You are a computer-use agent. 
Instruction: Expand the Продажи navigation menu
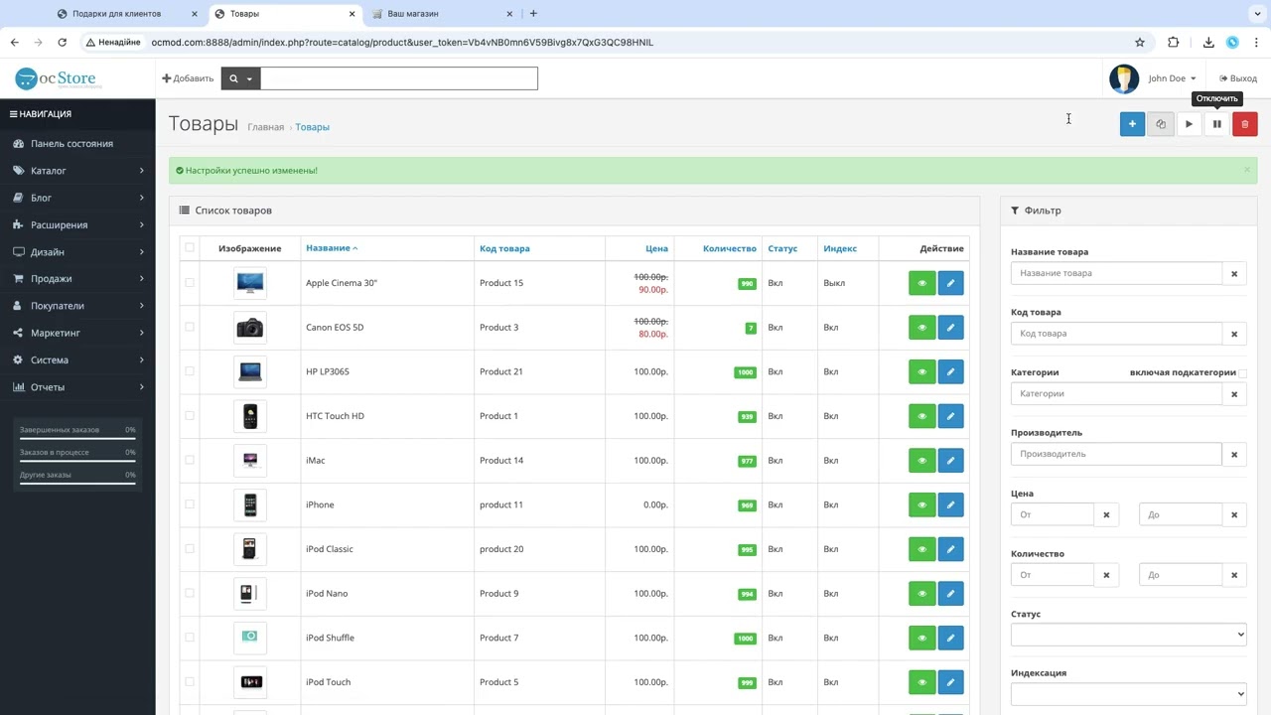[x=77, y=279]
